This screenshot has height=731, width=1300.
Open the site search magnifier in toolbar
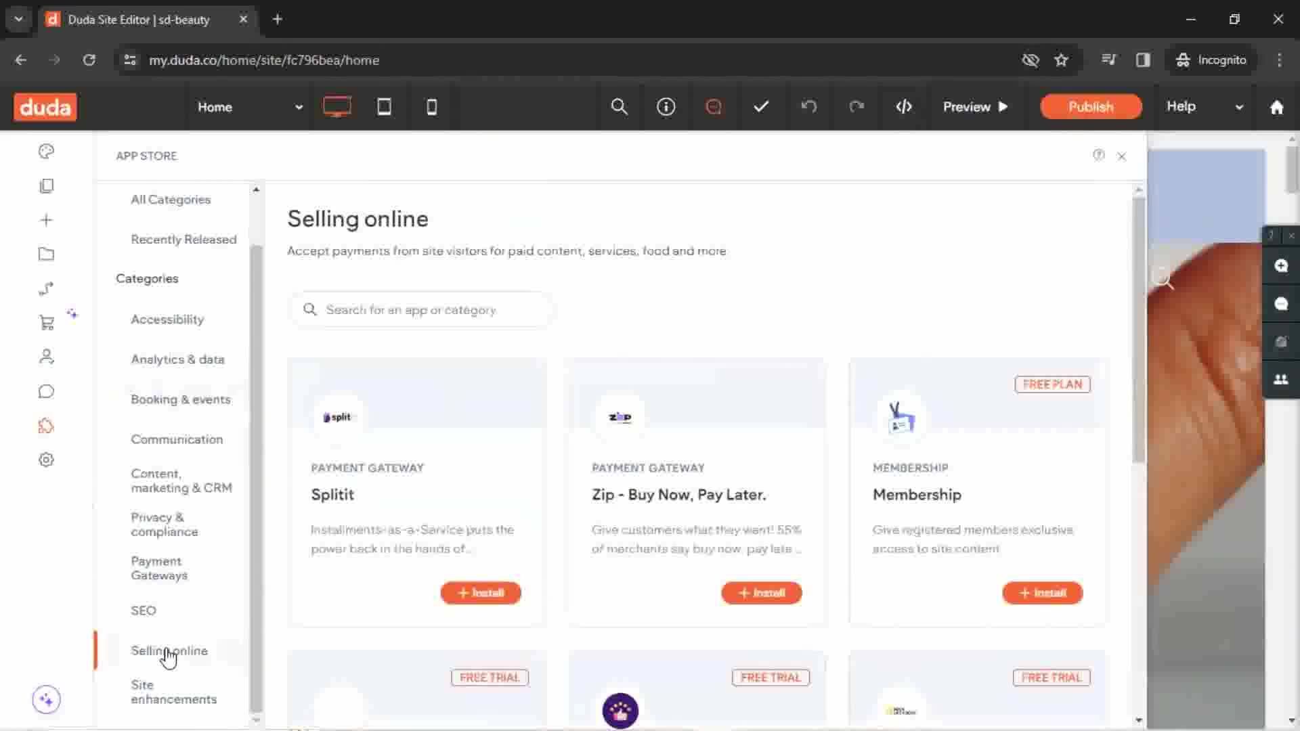tap(619, 107)
